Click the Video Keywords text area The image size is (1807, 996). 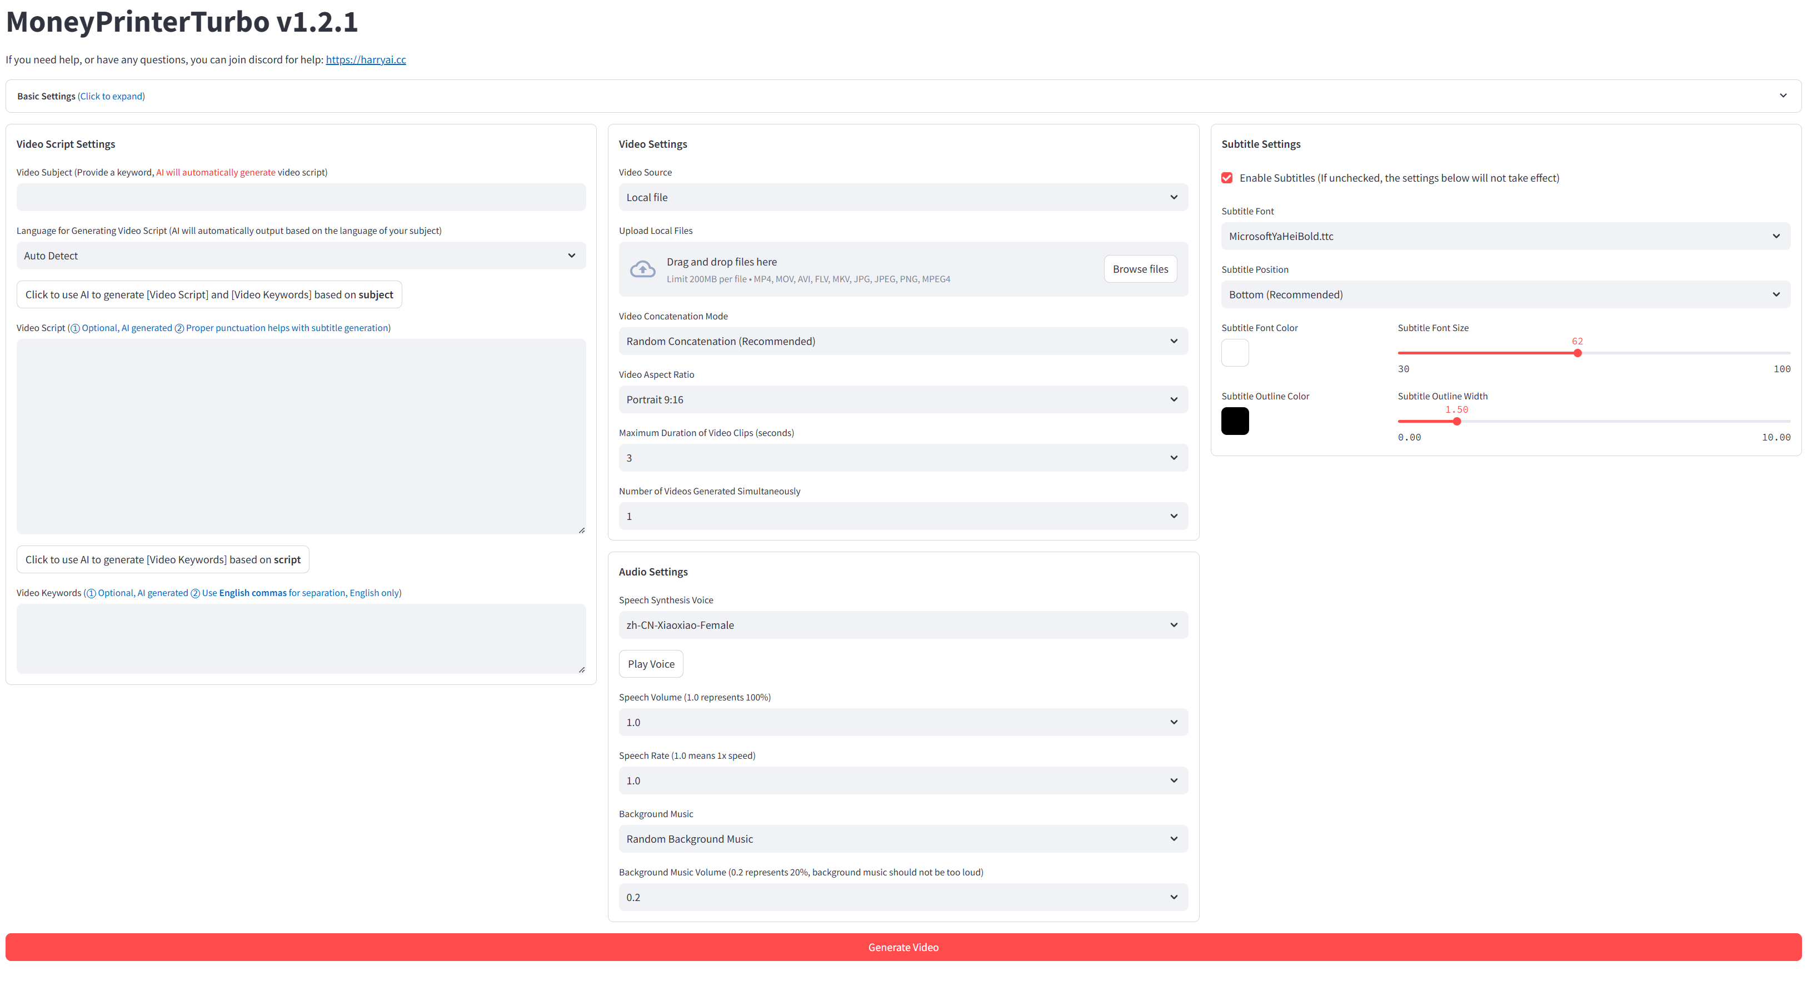301,638
